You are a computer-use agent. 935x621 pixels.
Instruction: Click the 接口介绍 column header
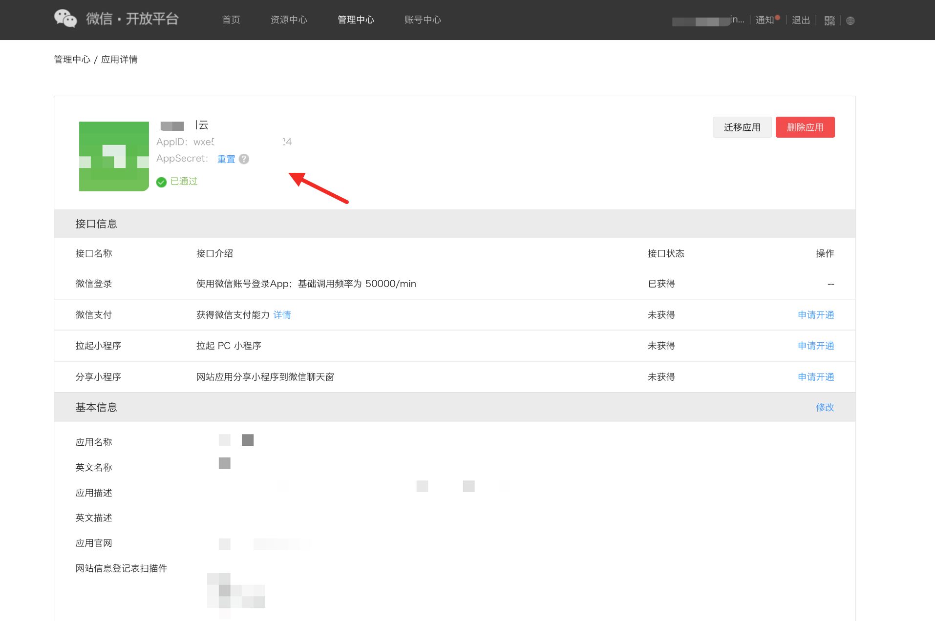click(214, 253)
